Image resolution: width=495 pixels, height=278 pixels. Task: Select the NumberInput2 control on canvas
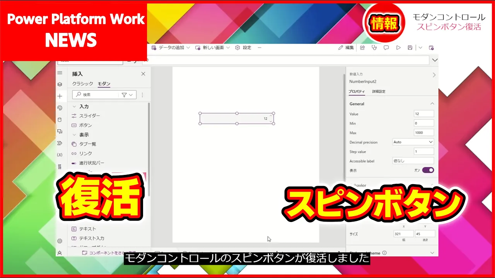[237, 119]
